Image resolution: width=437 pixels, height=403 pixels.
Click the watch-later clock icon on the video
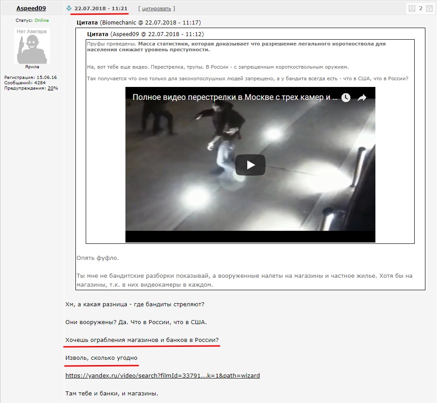(x=346, y=98)
